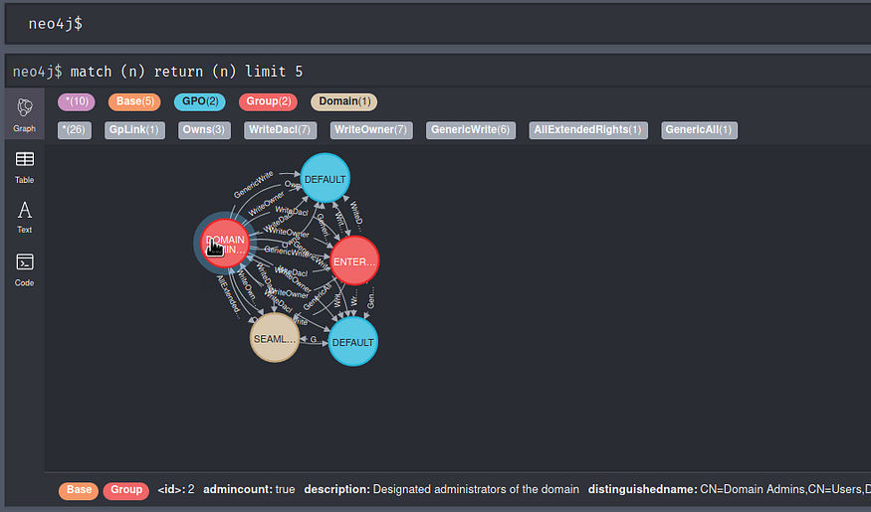Switch to Text view in sidebar

click(25, 217)
